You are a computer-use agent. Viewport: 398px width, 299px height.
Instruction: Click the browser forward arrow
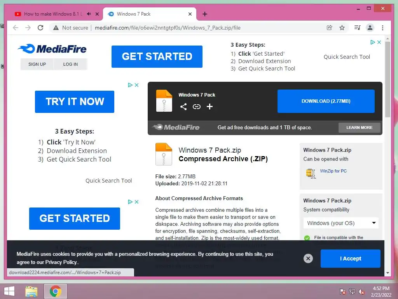coord(28,28)
